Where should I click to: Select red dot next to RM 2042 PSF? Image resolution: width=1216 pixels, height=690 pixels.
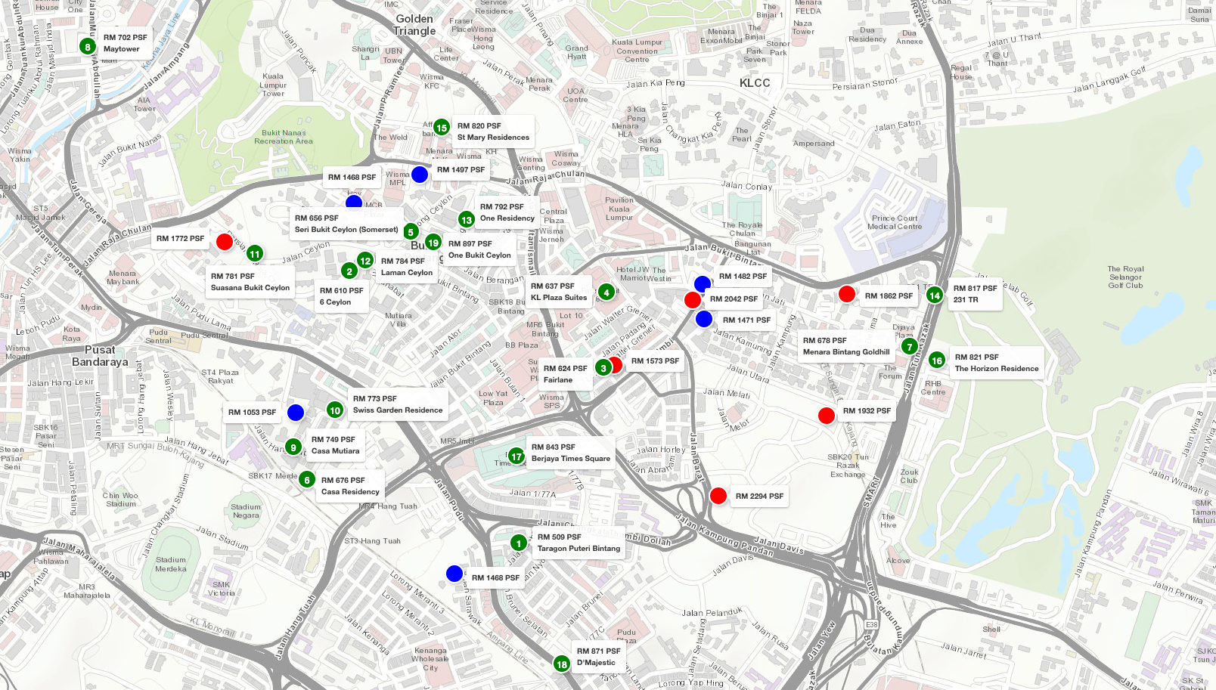693,300
